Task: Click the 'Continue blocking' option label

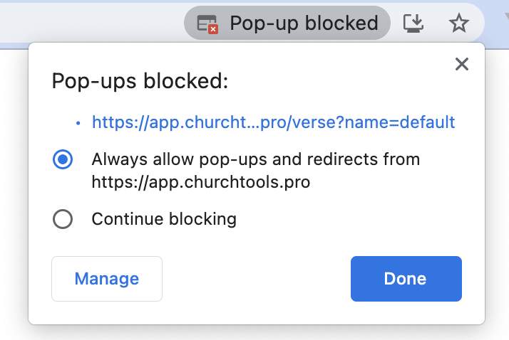Action: coord(164,219)
